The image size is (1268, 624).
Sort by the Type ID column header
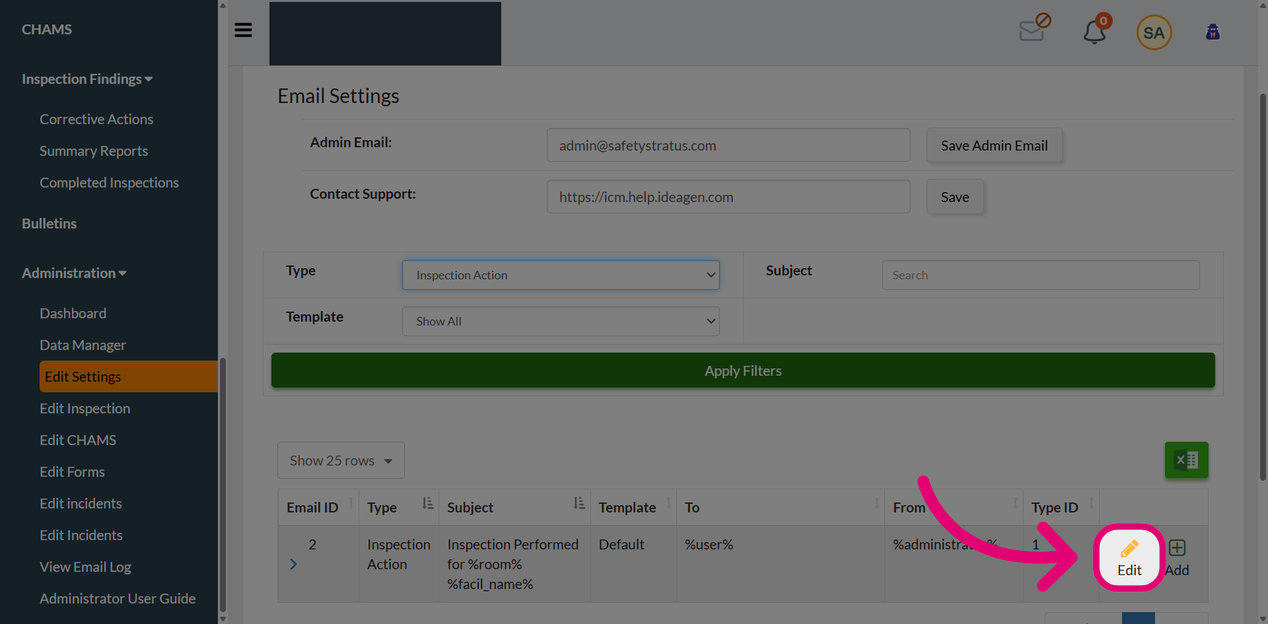(1061, 507)
